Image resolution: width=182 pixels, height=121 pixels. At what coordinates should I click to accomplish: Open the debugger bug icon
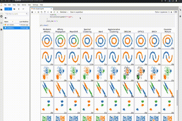coord(171,12)
